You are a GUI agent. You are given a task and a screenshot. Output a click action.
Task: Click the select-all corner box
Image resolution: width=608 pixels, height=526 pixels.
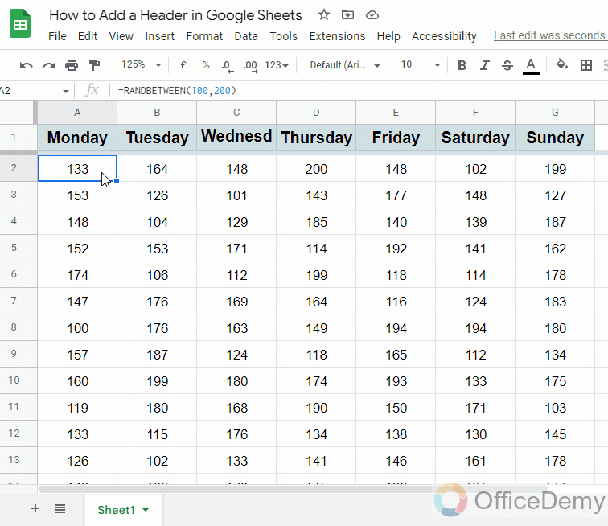18,112
